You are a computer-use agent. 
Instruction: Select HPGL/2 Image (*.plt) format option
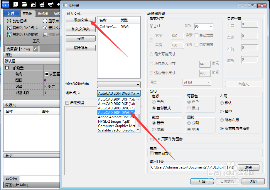click(117, 121)
